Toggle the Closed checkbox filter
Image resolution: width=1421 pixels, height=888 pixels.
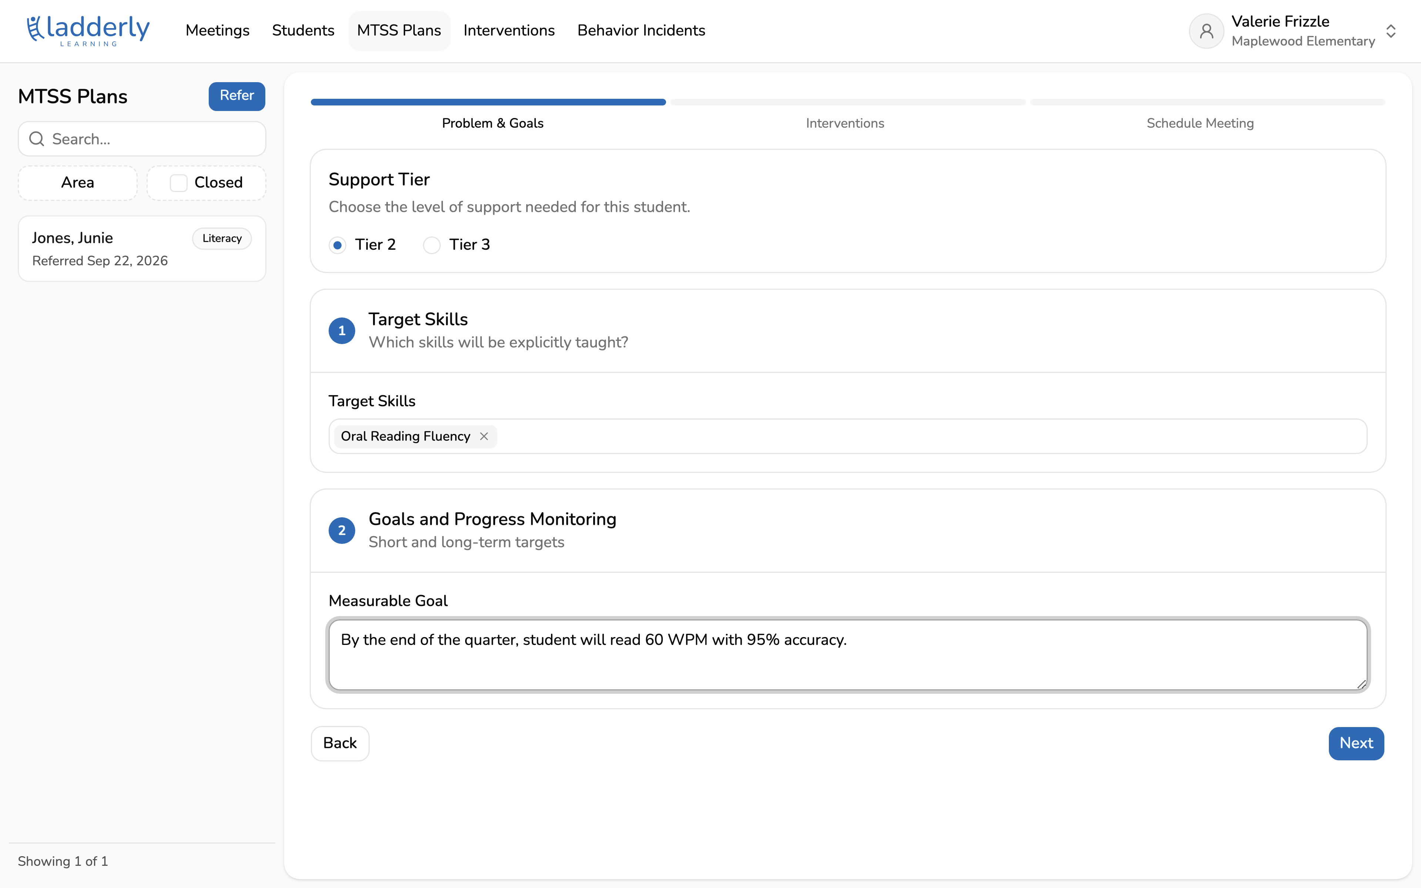coord(178,183)
